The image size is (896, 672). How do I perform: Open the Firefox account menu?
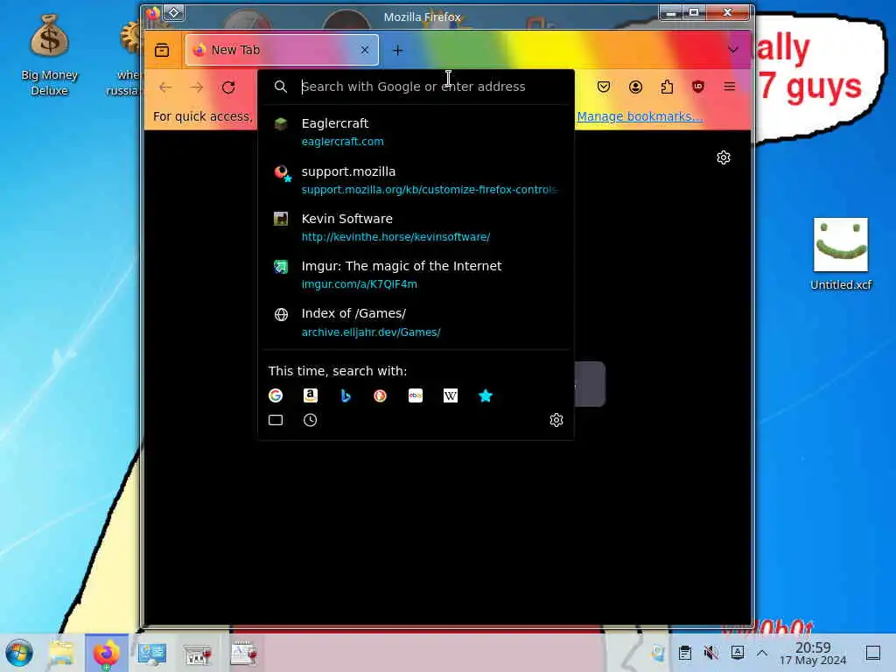tap(635, 87)
